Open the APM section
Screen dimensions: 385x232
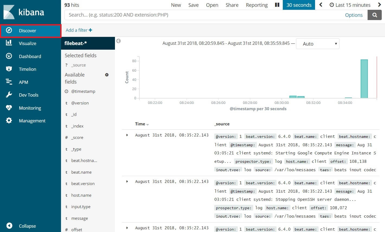pos(24,82)
